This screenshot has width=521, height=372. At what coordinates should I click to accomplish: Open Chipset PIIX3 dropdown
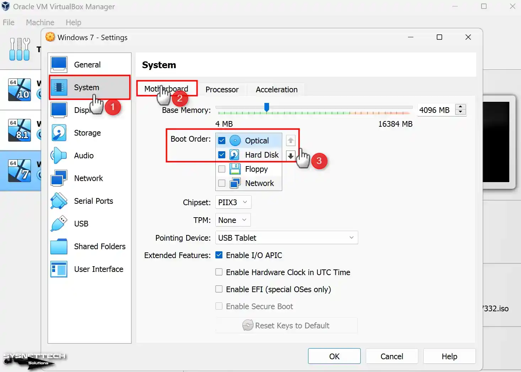point(233,202)
